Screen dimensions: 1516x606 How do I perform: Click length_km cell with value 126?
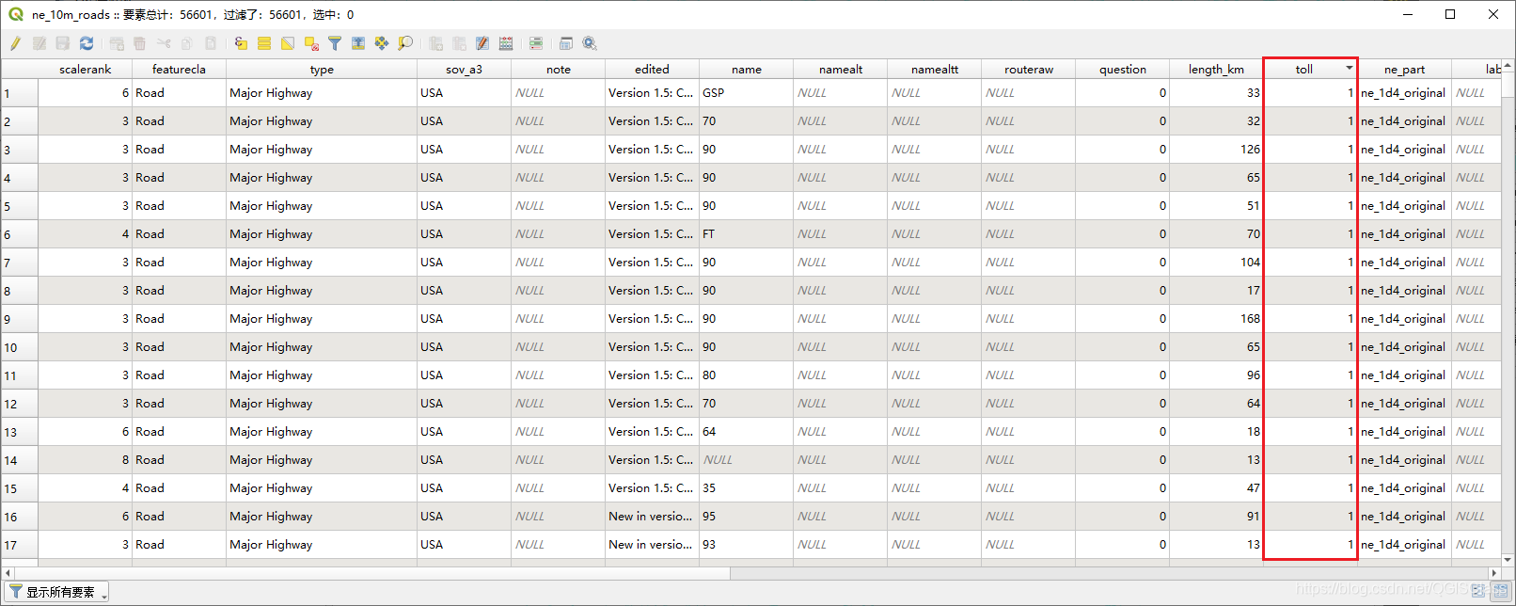[x=1216, y=150]
